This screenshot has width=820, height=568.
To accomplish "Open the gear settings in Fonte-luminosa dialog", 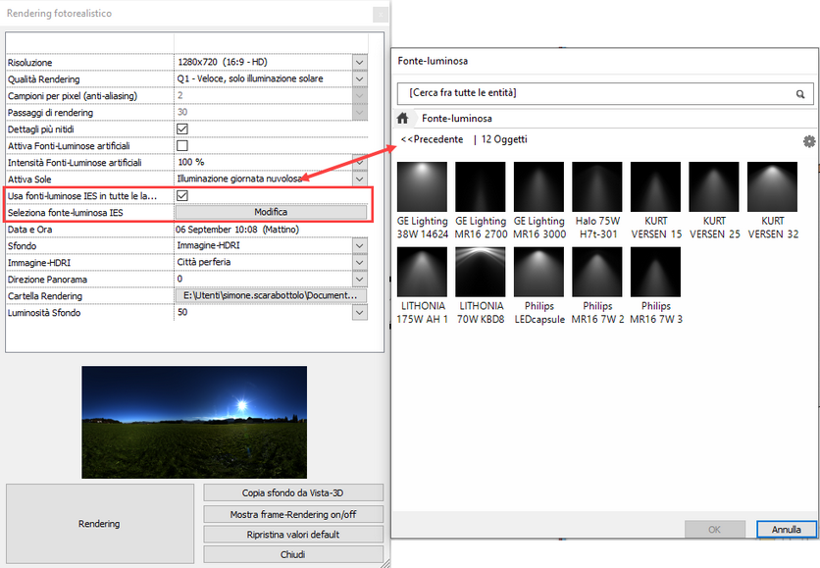I will (x=809, y=141).
